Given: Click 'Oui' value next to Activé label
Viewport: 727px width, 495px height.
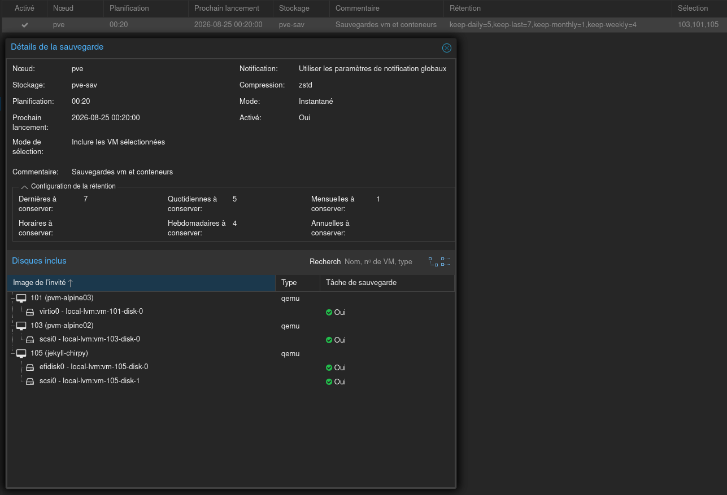Looking at the screenshot, I should [x=304, y=118].
